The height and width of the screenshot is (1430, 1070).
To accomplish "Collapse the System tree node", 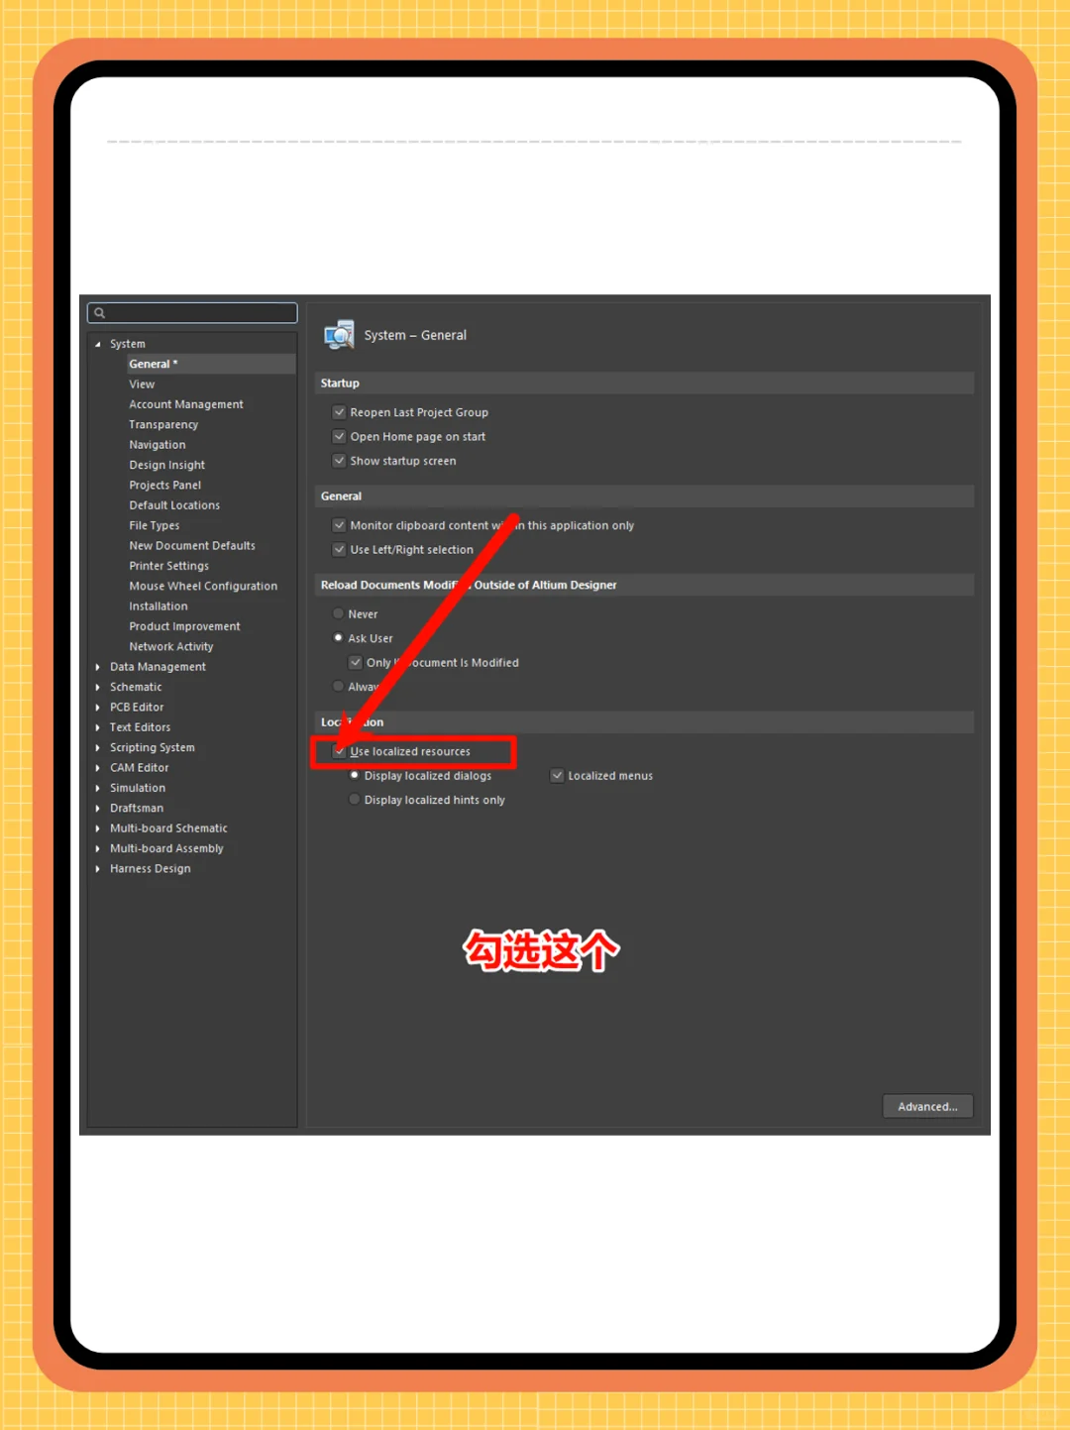I will point(97,345).
